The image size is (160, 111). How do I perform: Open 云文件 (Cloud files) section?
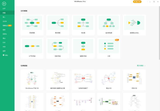point(5,21)
